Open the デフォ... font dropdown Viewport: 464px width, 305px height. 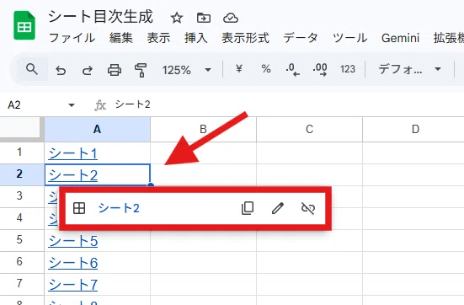point(409,70)
